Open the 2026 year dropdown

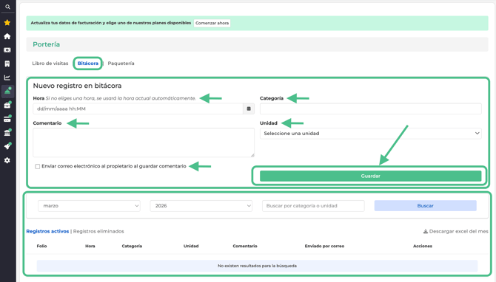[201, 206]
